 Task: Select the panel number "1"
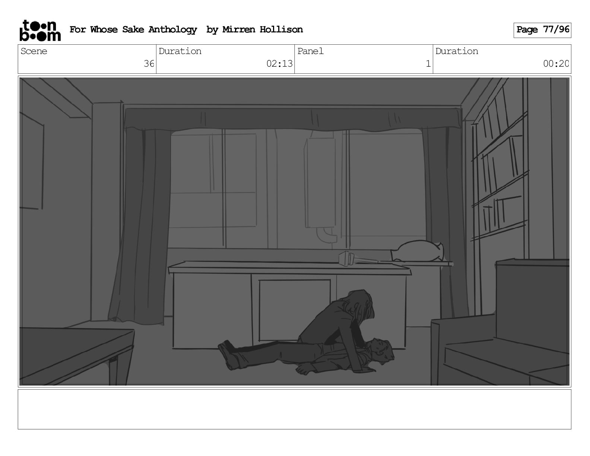(428, 64)
